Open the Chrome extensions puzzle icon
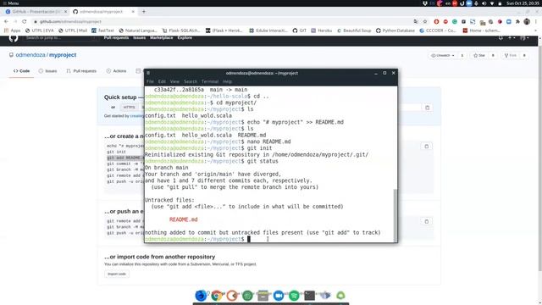Viewport: 542px width, 305px height. [517, 21]
